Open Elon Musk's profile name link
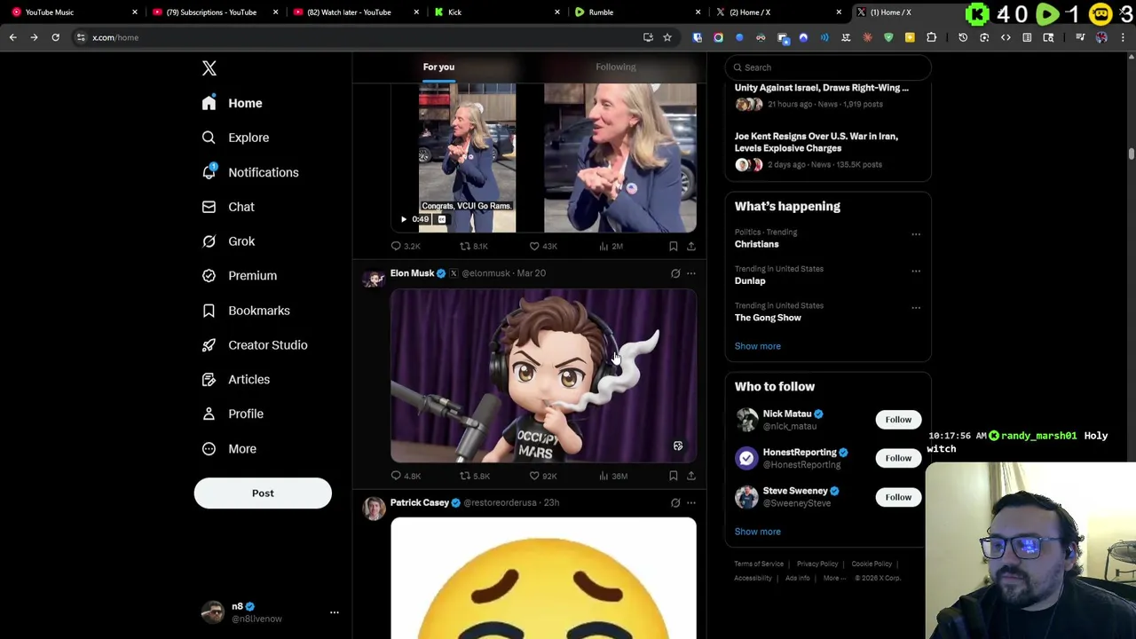Image resolution: width=1136 pixels, height=639 pixels. (412, 273)
